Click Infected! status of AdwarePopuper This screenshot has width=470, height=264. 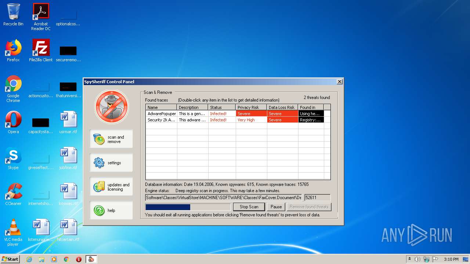click(222, 114)
